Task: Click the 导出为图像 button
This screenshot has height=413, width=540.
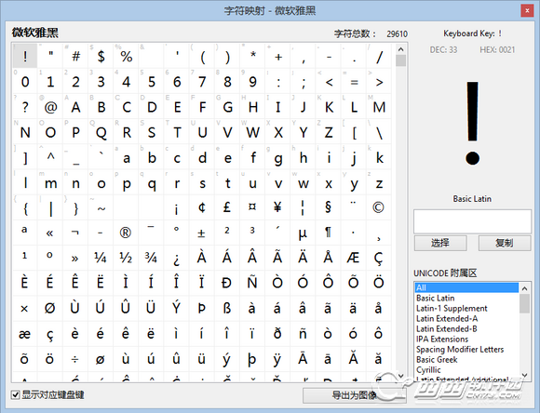Action: point(355,395)
